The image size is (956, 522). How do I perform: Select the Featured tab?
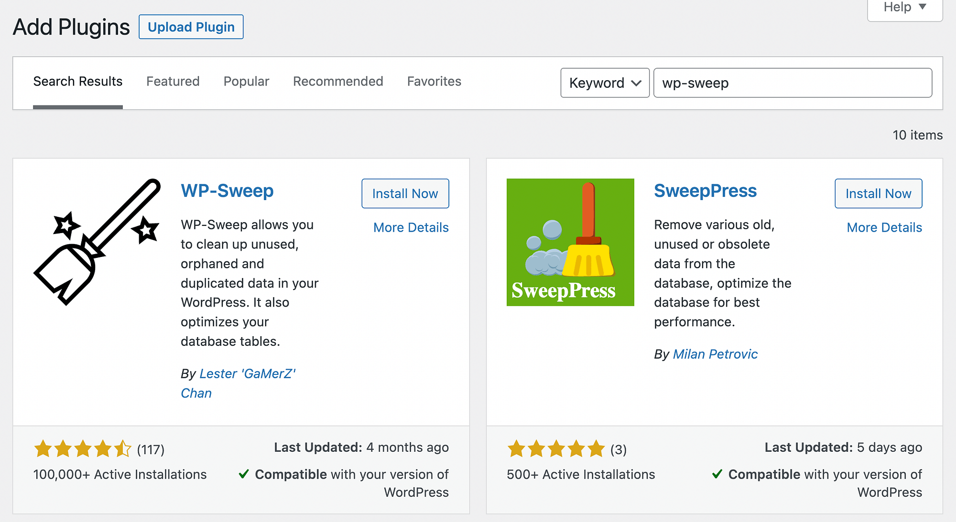click(173, 82)
